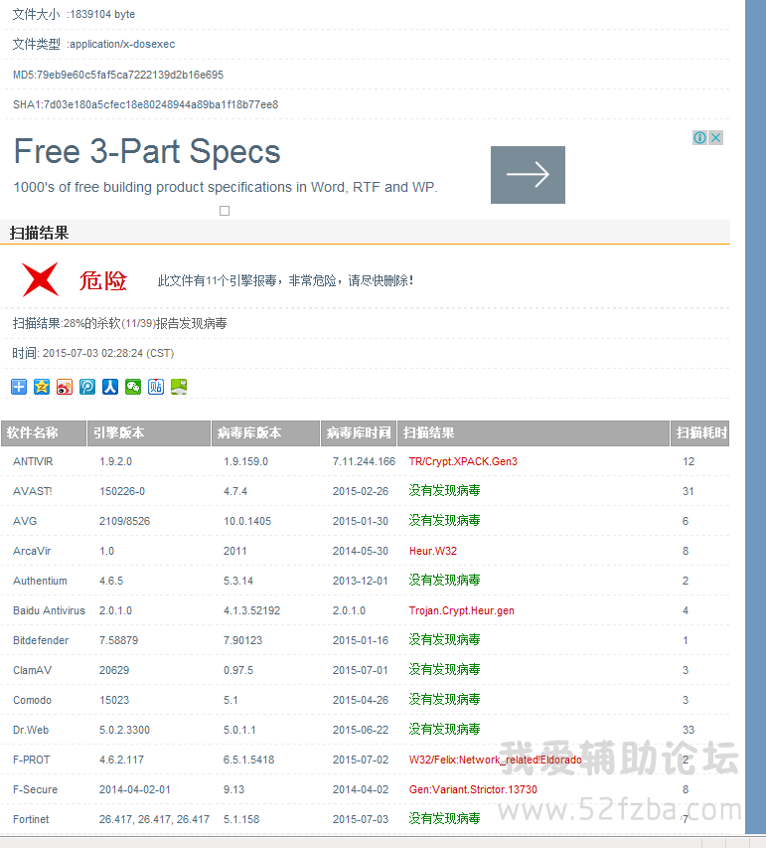The width and height of the screenshot is (766, 848).
Task: Click F-PROT database version 6.5.1.5418
Action: [x=248, y=760]
